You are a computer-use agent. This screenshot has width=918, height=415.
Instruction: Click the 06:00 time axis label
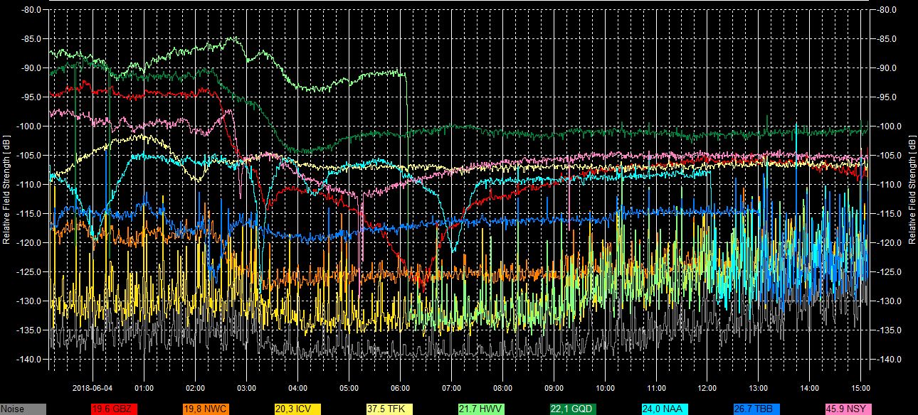click(x=400, y=389)
